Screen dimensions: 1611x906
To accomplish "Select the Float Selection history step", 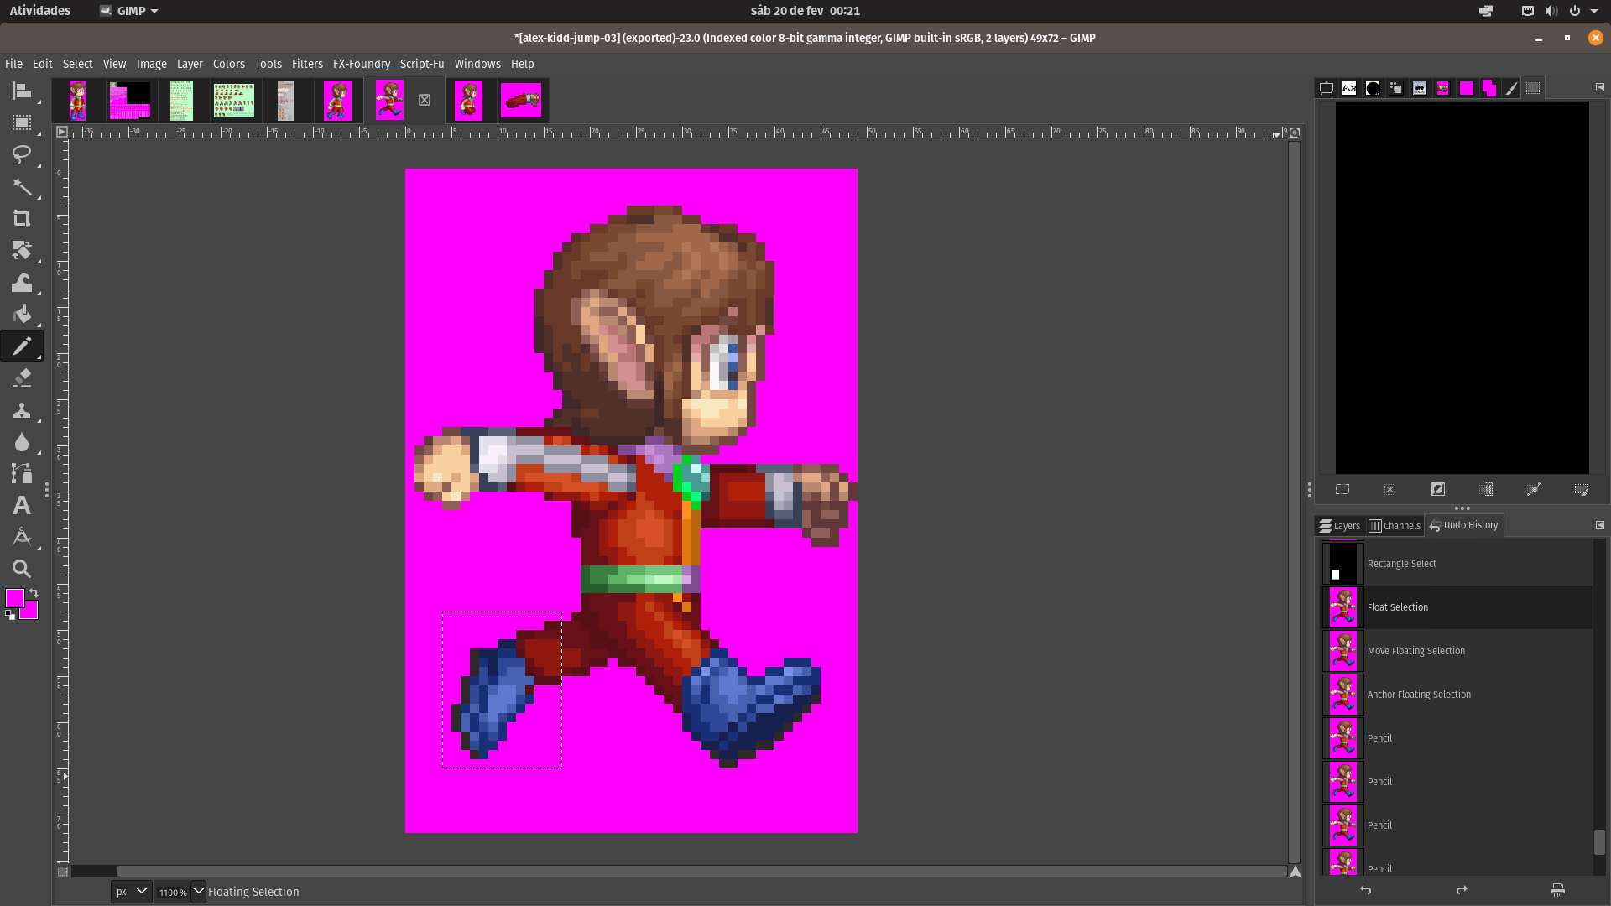I will pos(1457,607).
